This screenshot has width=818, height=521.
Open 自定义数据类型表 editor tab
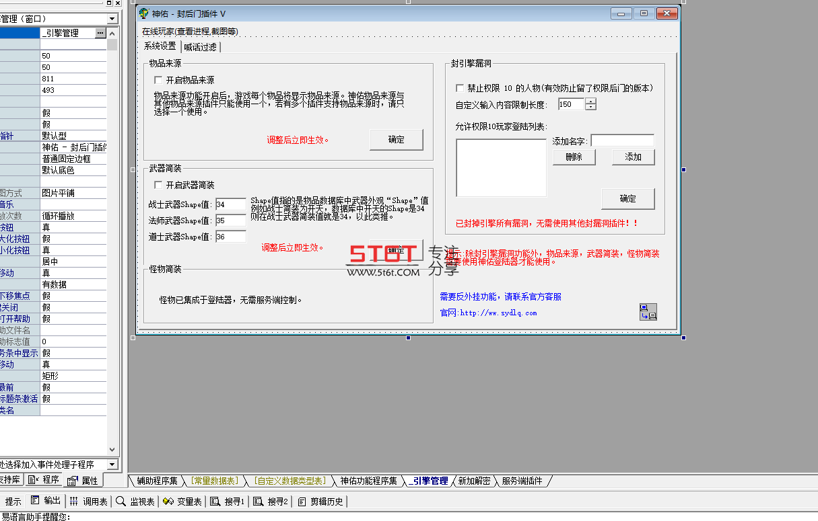tap(289, 481)
